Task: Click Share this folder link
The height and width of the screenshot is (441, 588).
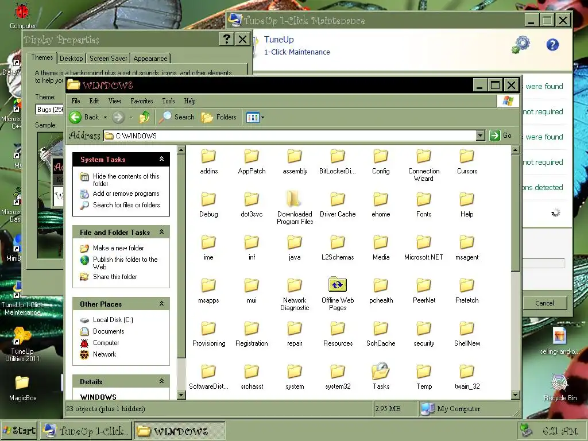Action: click(115, 276)
